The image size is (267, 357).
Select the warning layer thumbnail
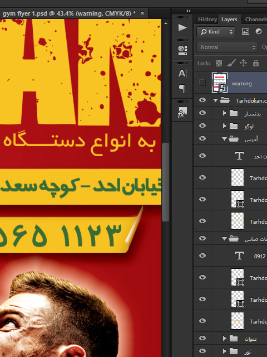[220, 83]
